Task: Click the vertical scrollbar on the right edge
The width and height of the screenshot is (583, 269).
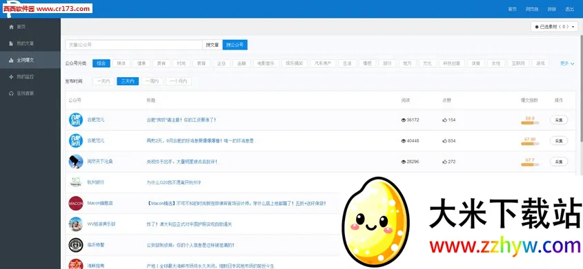Action: 581,87
